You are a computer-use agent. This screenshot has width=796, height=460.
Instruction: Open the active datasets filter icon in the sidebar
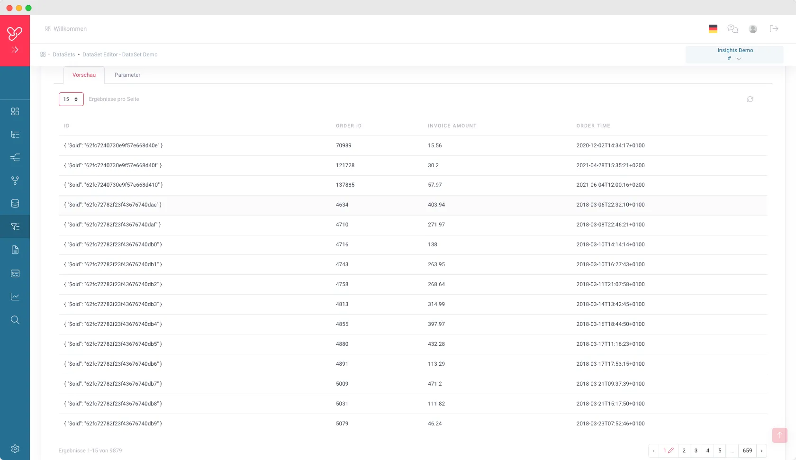point(15,226)
